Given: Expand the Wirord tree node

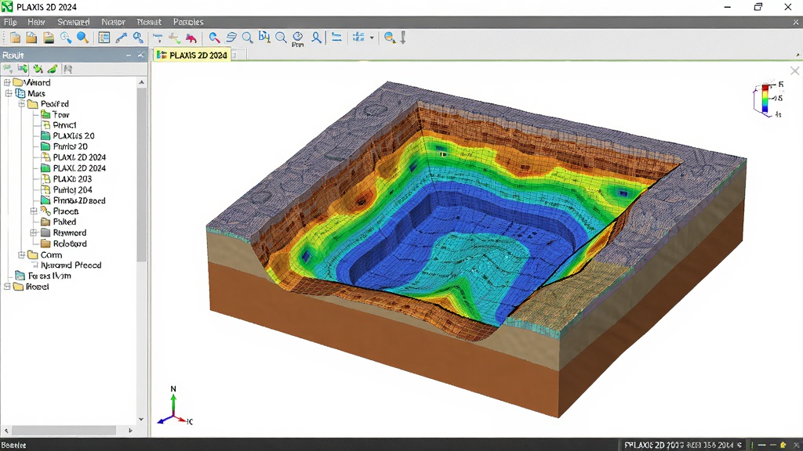Looking at the screenshot, I should [7, 82].
